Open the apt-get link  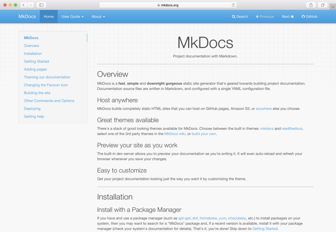[x=184, y=218]
